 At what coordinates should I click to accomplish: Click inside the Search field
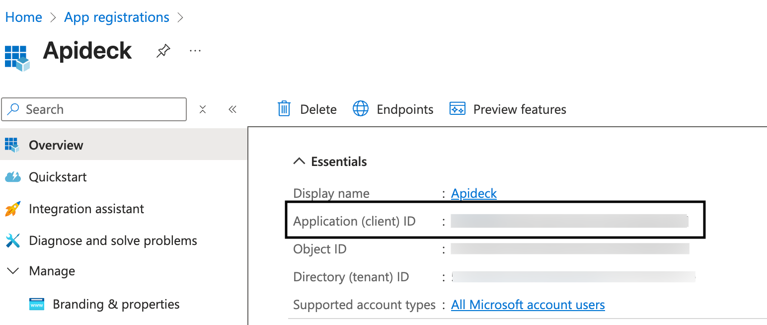click(94, 109)
